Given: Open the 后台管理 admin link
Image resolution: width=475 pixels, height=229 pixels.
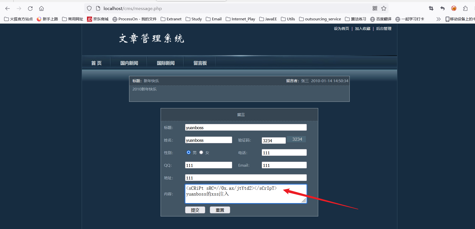Looking at the screenshot, I should coord(384,29).
